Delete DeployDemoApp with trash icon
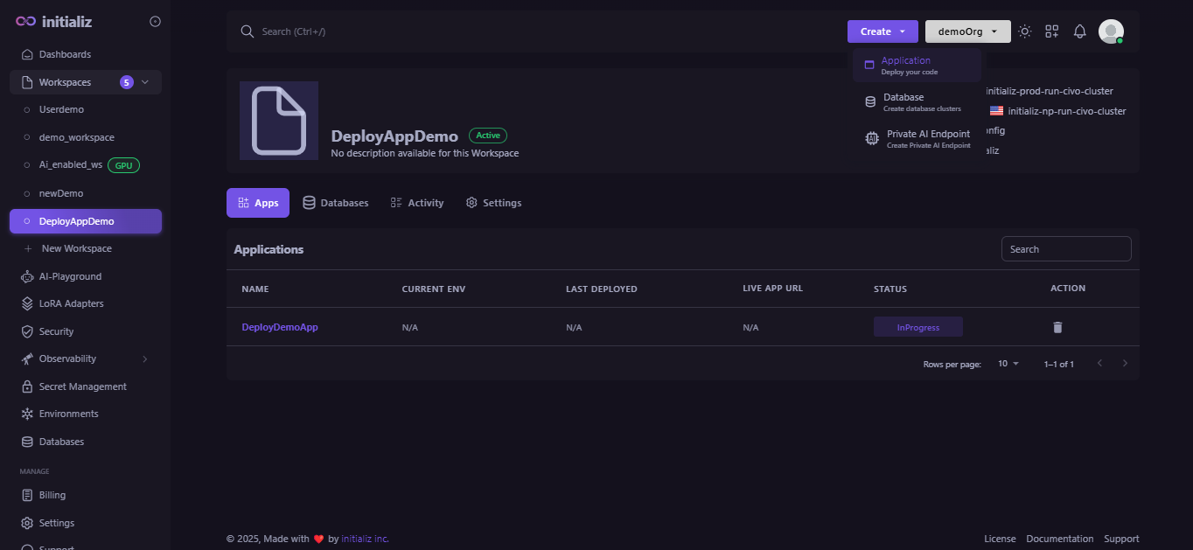The image size is (1193, 550). [1057, 327]
